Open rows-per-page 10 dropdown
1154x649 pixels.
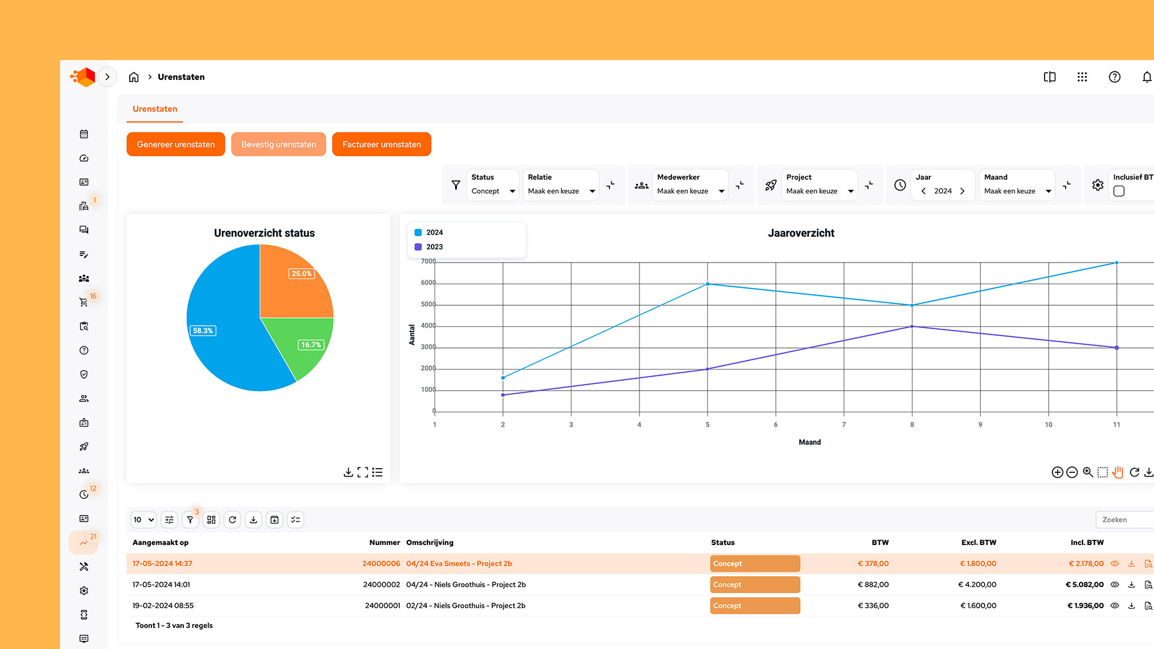[x=144, y=520]
